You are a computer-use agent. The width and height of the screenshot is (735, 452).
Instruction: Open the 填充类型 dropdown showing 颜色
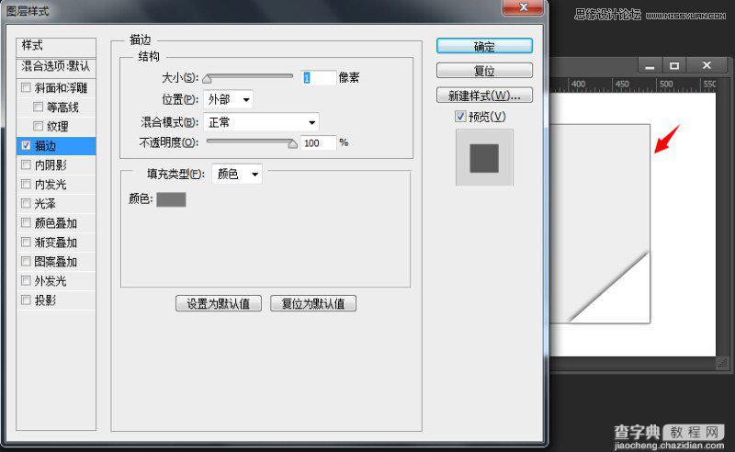coord(237,174)
